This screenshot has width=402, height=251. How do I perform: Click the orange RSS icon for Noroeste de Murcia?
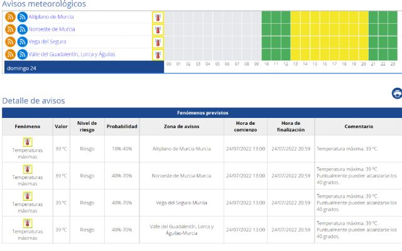pyautogui.click(x=10, y=29)
